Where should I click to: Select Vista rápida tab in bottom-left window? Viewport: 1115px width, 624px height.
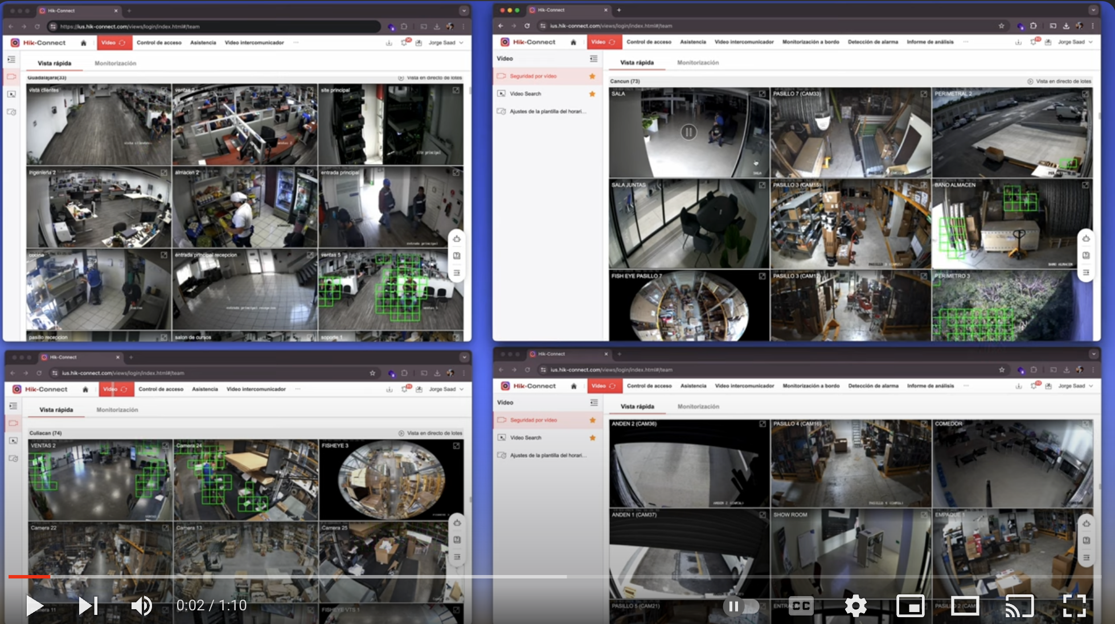click(56, 410)
